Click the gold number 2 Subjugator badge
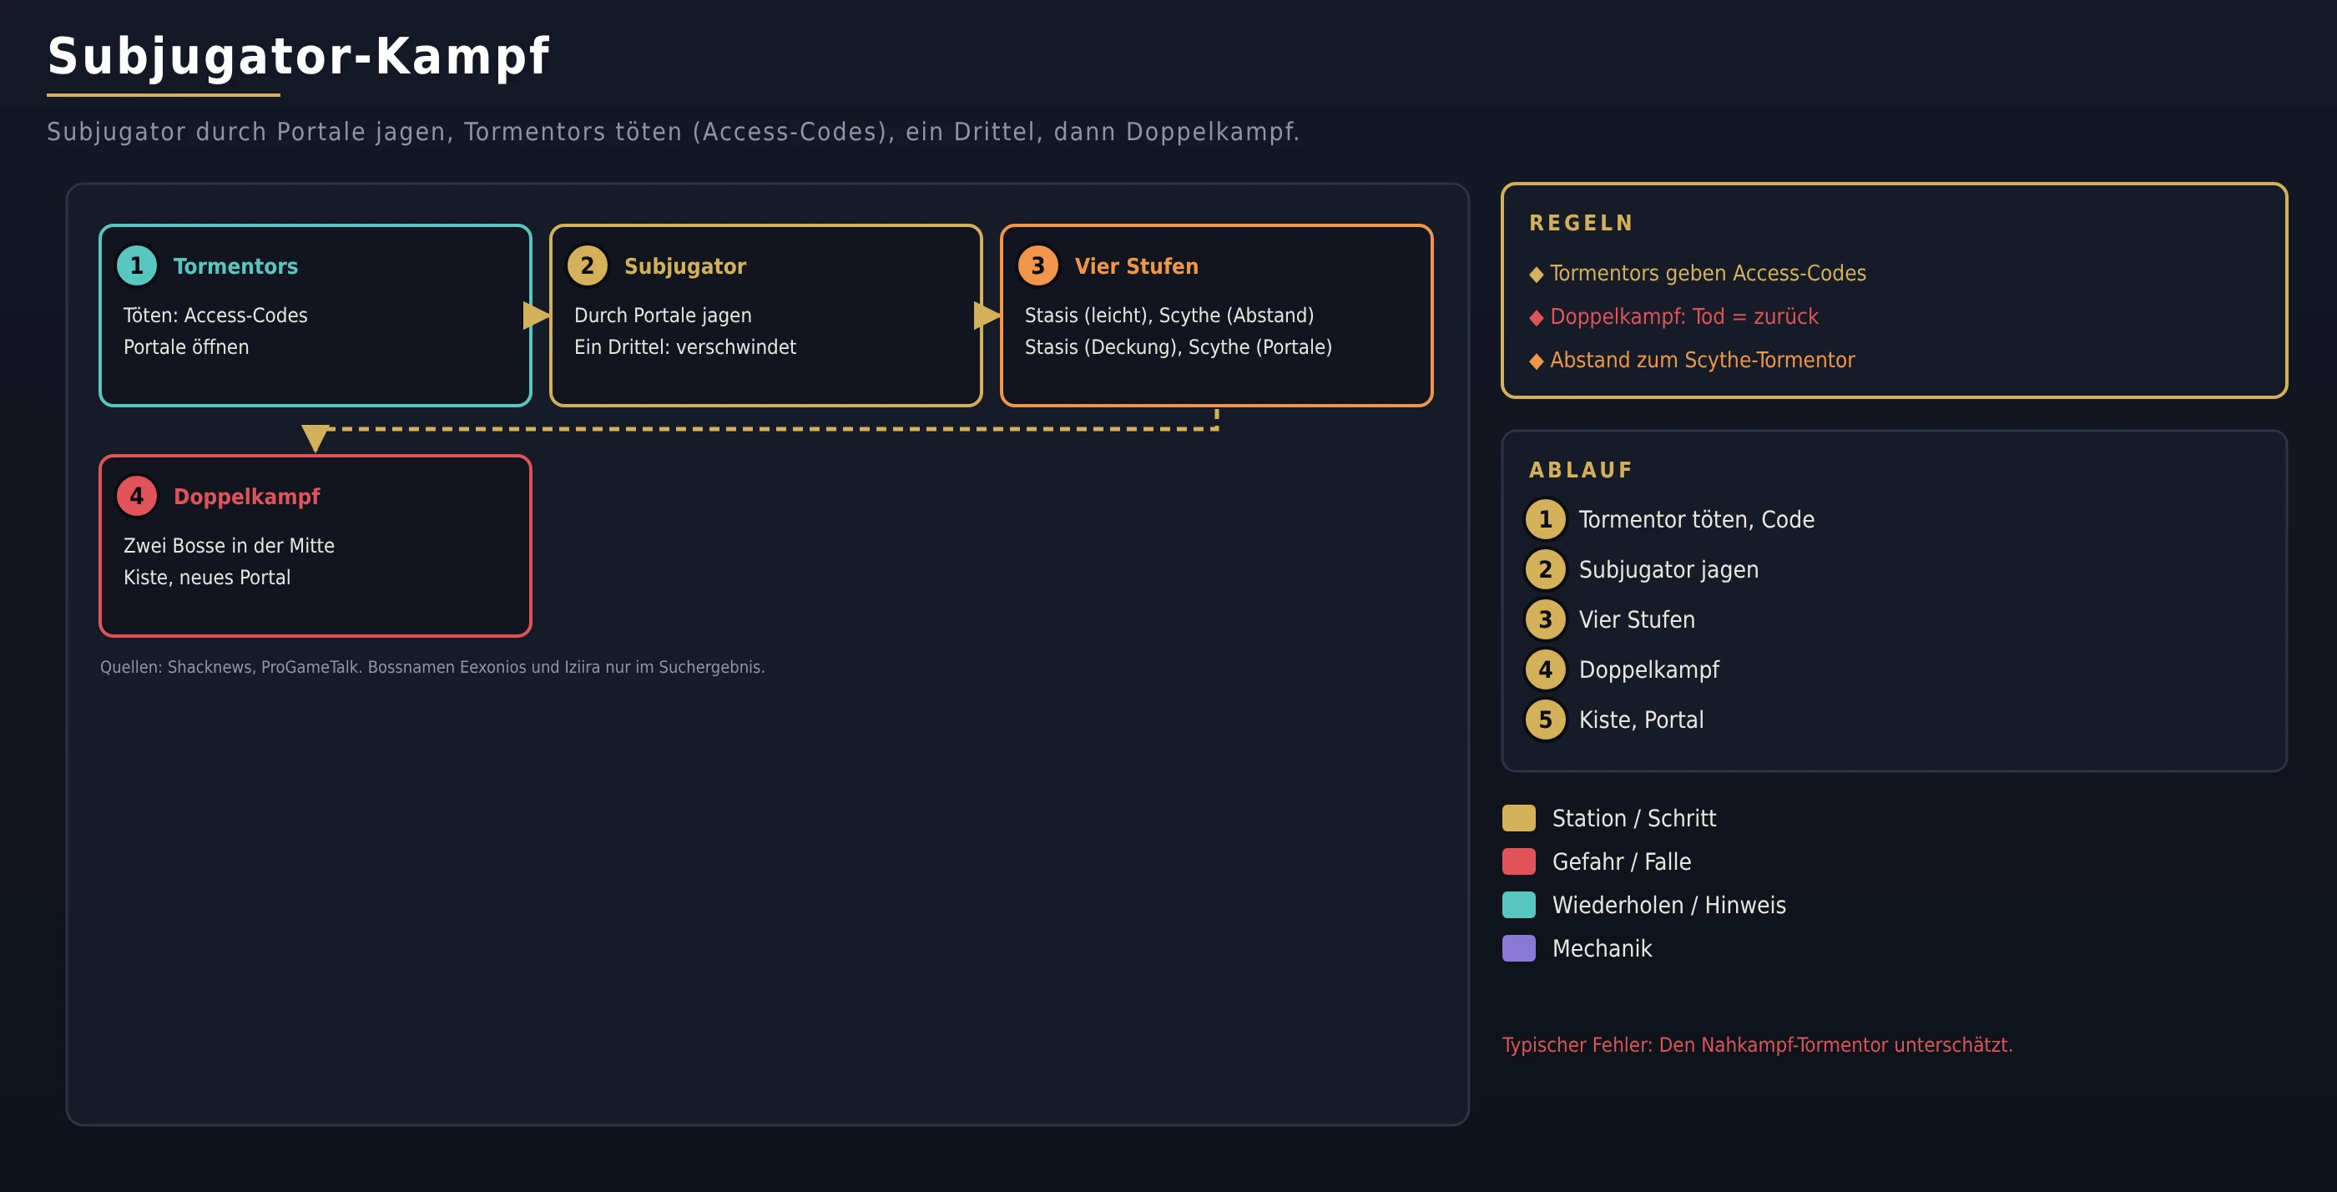The image size is (2337, 1192). click(x=588, y=265)
